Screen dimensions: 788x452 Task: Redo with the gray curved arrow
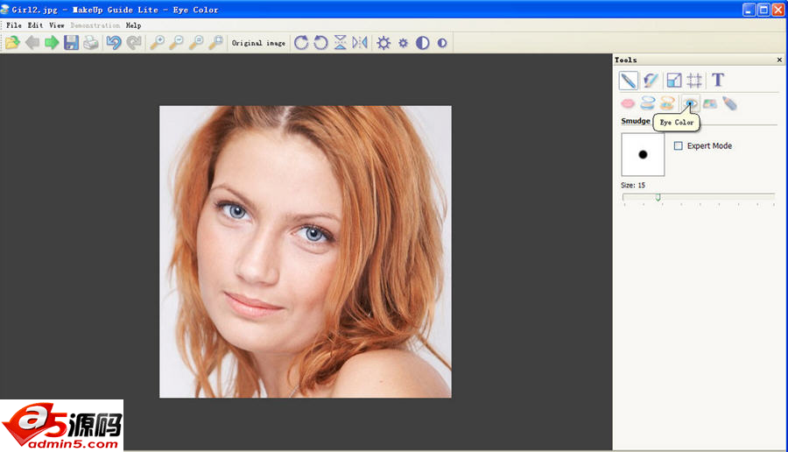tap(134, 43)
